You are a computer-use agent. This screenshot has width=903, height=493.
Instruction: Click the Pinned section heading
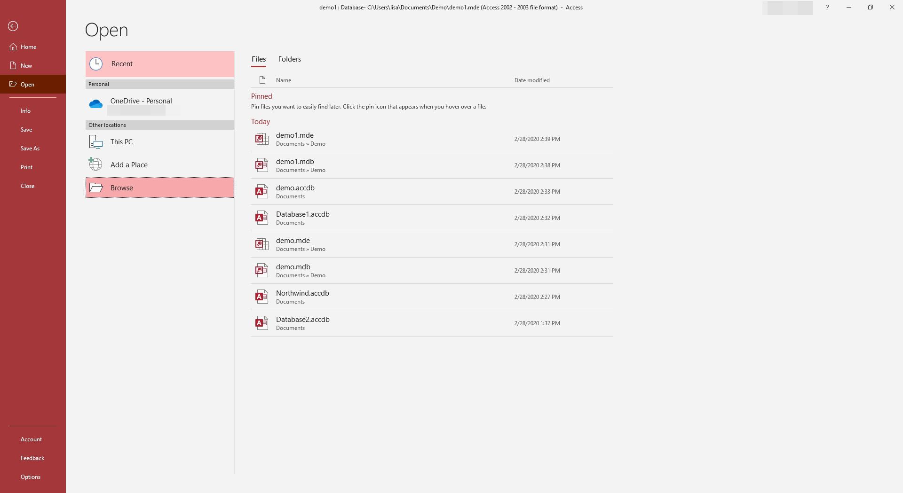click(x=261, y=96)
